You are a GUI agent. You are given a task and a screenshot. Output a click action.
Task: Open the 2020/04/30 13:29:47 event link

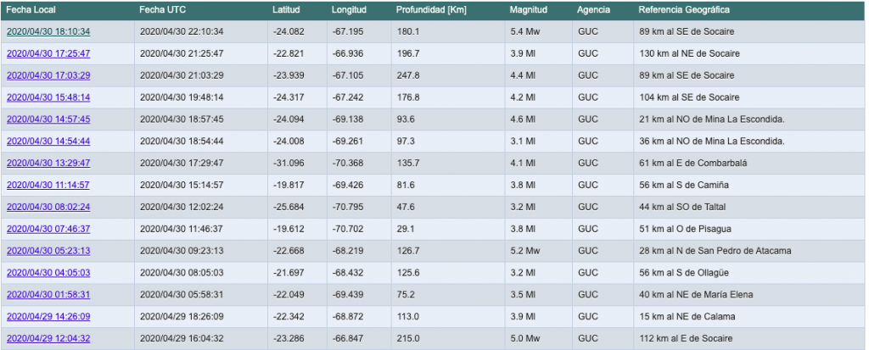48,163
